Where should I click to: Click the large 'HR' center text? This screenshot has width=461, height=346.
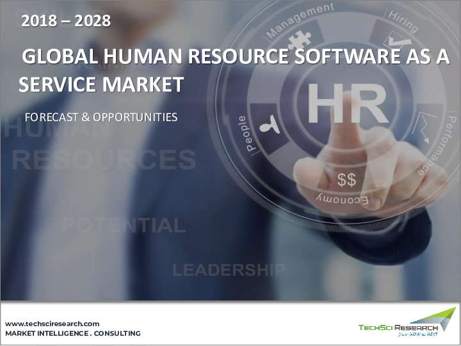(347, 103)
